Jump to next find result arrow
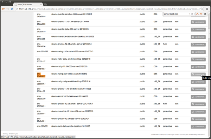The width and height of the screenshot is (211, 139). 201,14
